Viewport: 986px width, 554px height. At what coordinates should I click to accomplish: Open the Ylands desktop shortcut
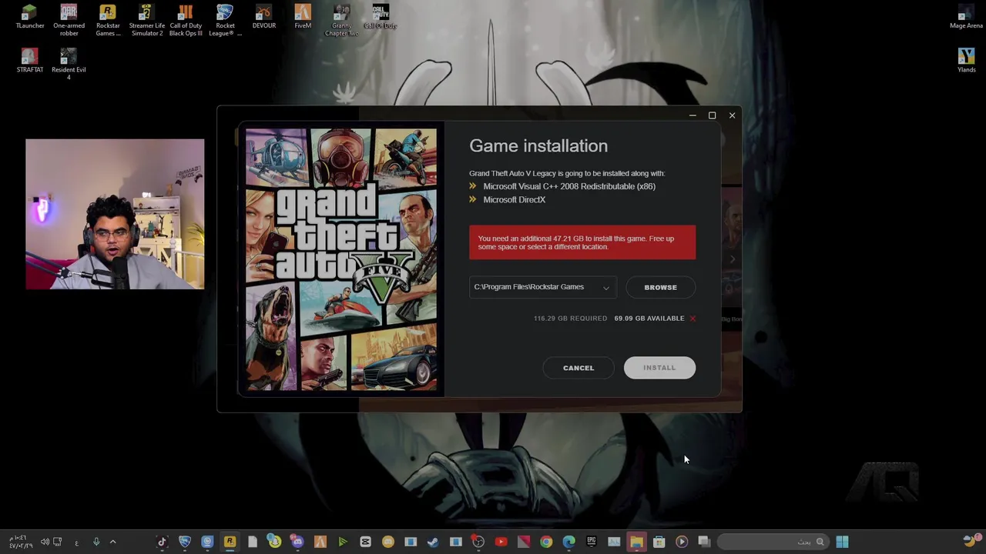(x=966, y=61)
